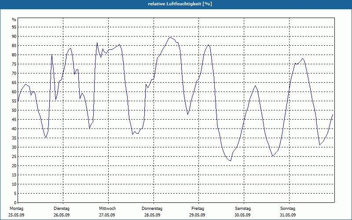Click the date '26.05.09'
The image size is (352, 220).
click(62, 215)
